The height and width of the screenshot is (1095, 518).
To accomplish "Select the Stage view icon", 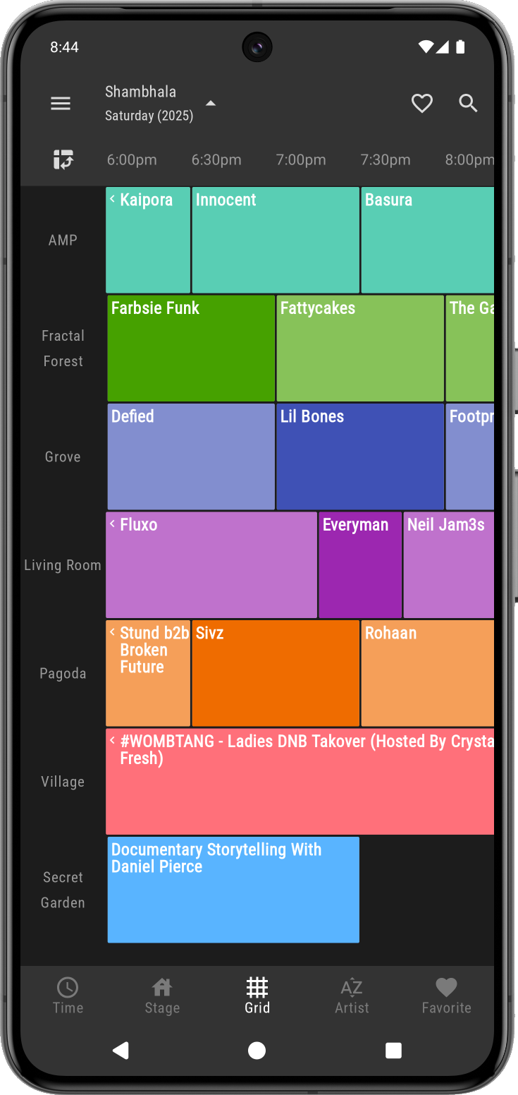I will click(162, 995).
